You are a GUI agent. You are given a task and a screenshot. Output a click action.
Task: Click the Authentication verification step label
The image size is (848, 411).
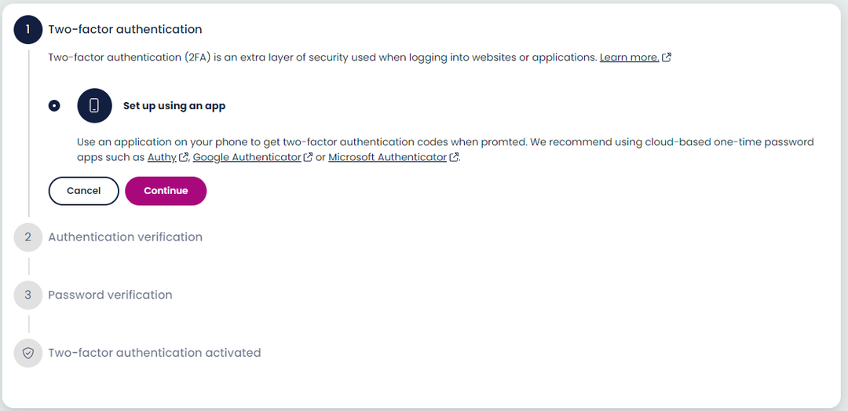[x=125, y=237]
